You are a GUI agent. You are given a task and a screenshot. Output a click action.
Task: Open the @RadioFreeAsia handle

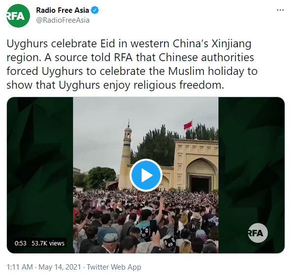(63, 20)
